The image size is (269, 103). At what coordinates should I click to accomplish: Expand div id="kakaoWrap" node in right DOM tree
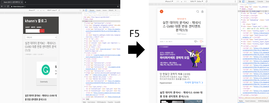click(x=242, y=20)
